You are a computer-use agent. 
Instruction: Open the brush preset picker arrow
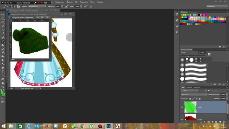point(14,6)
